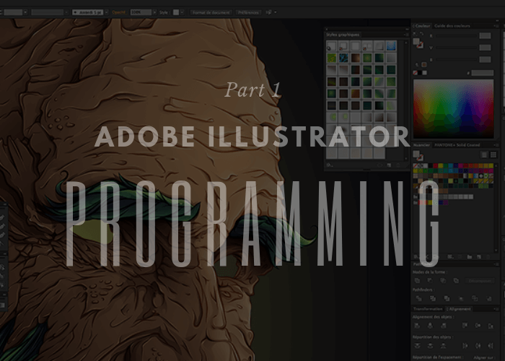This screenshot has height=361, width=505.
Task: Click on the R slider in Couleur
Action: click(x=455, y=36)
